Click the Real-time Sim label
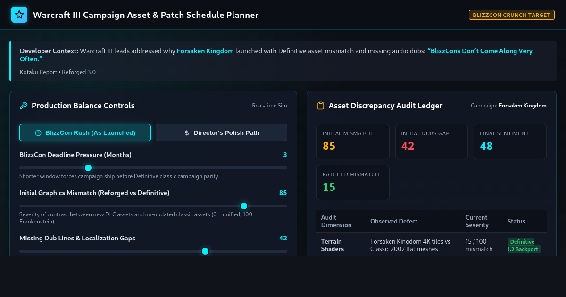Image resolution: width=566 pixels, height=297 pixels. click(269, 106)
